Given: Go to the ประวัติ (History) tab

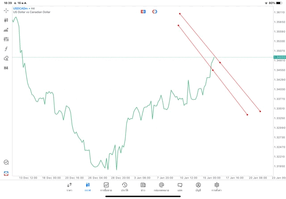Looking at the screenshot, I should 124,187.
